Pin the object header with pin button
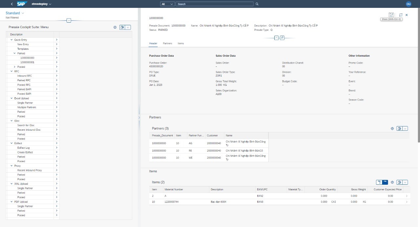Image resolution: width=420 pixels, height=227 pixels. pyautogui.click(x=282, y=38)
